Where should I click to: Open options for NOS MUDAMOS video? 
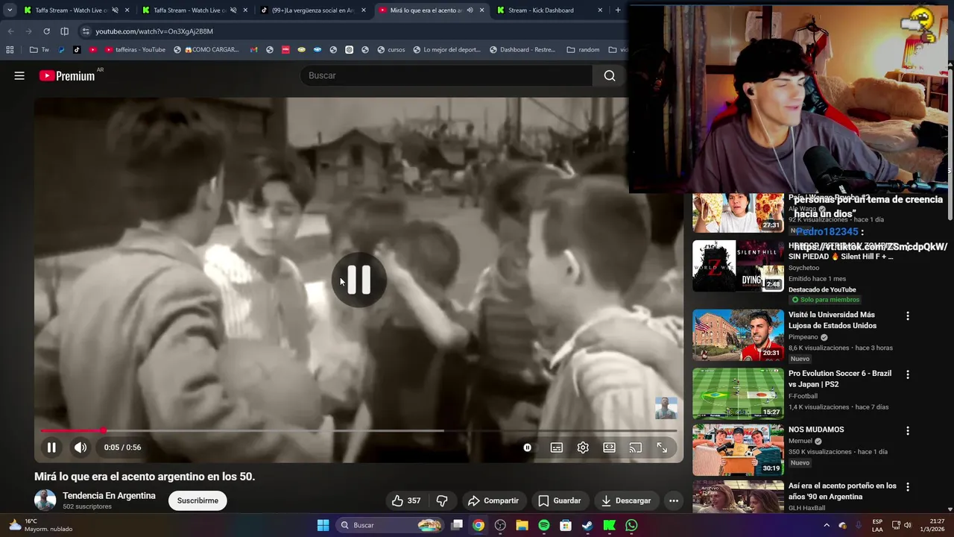point(908,431)
